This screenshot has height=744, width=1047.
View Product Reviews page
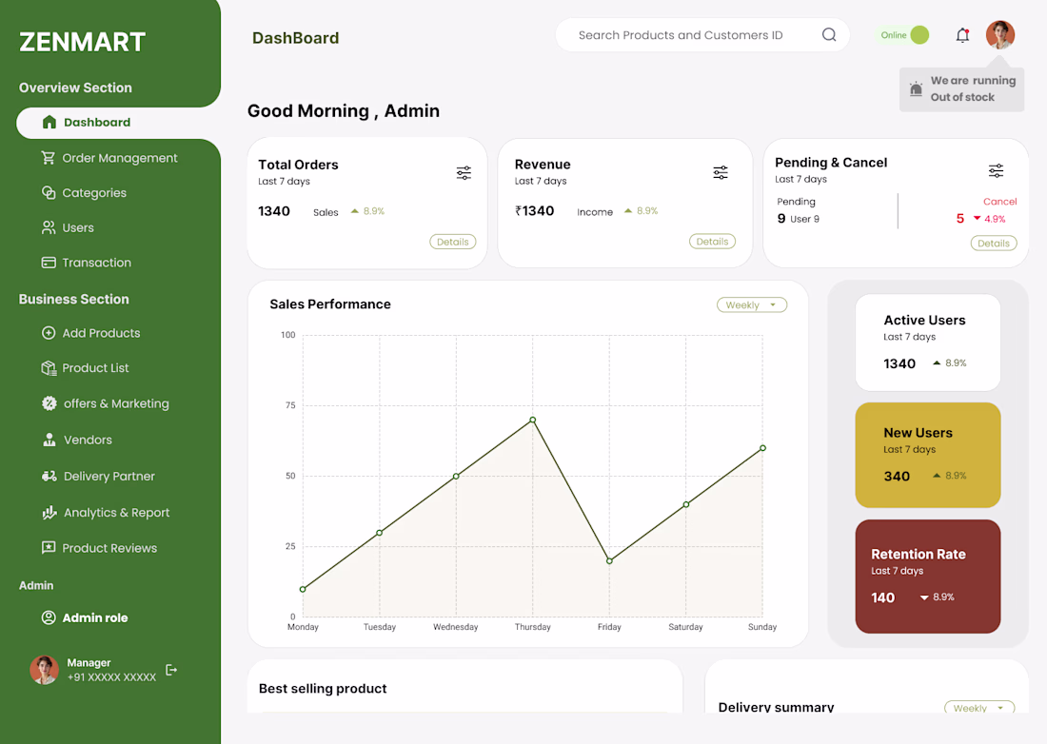click(x=109, y=548)
